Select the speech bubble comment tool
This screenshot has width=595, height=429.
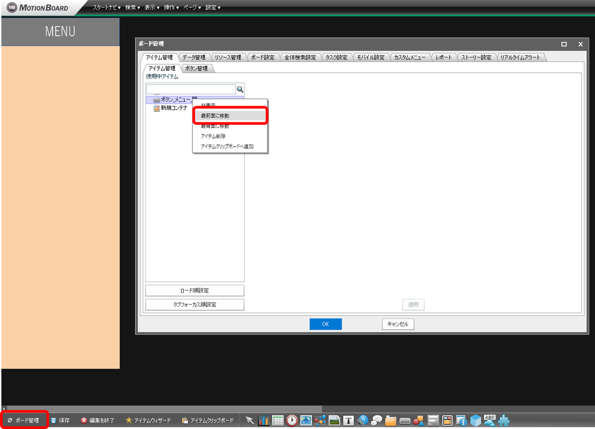pyautogui.click(x=376, y=420)
